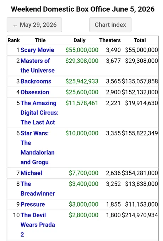
Task: Click the Title column header
Action: [x=40, y=40]
